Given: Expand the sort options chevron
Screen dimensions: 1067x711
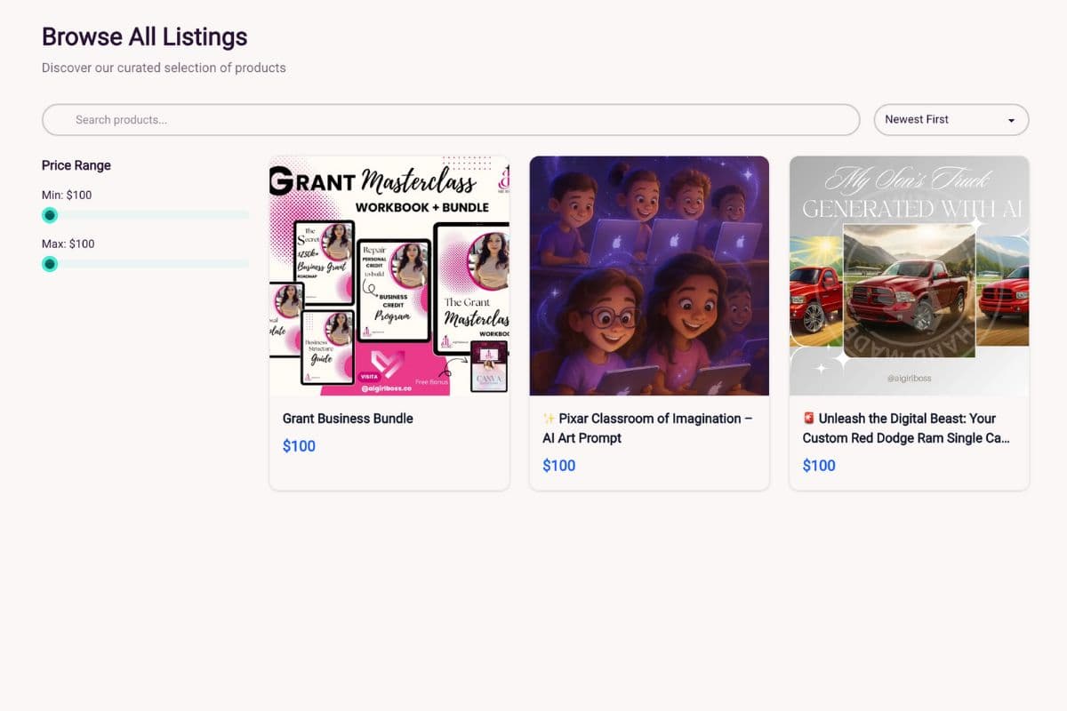Looking at the screenshot, I should coord(1011,119).
